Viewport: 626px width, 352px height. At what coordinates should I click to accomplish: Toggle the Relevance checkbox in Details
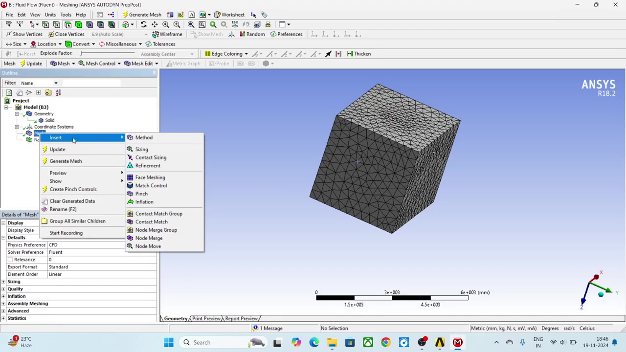(x=10, y=260)
